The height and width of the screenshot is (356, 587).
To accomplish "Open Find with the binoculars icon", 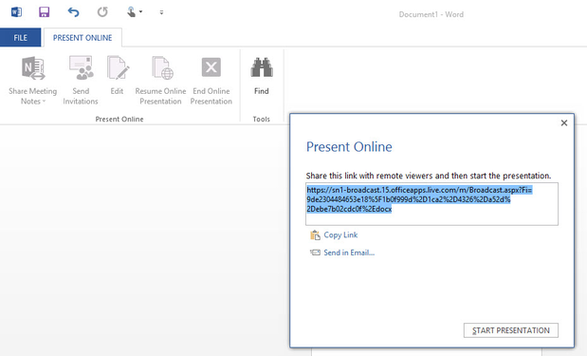I will [262, 76].
